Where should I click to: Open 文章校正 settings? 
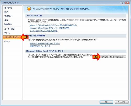[8, 16]
